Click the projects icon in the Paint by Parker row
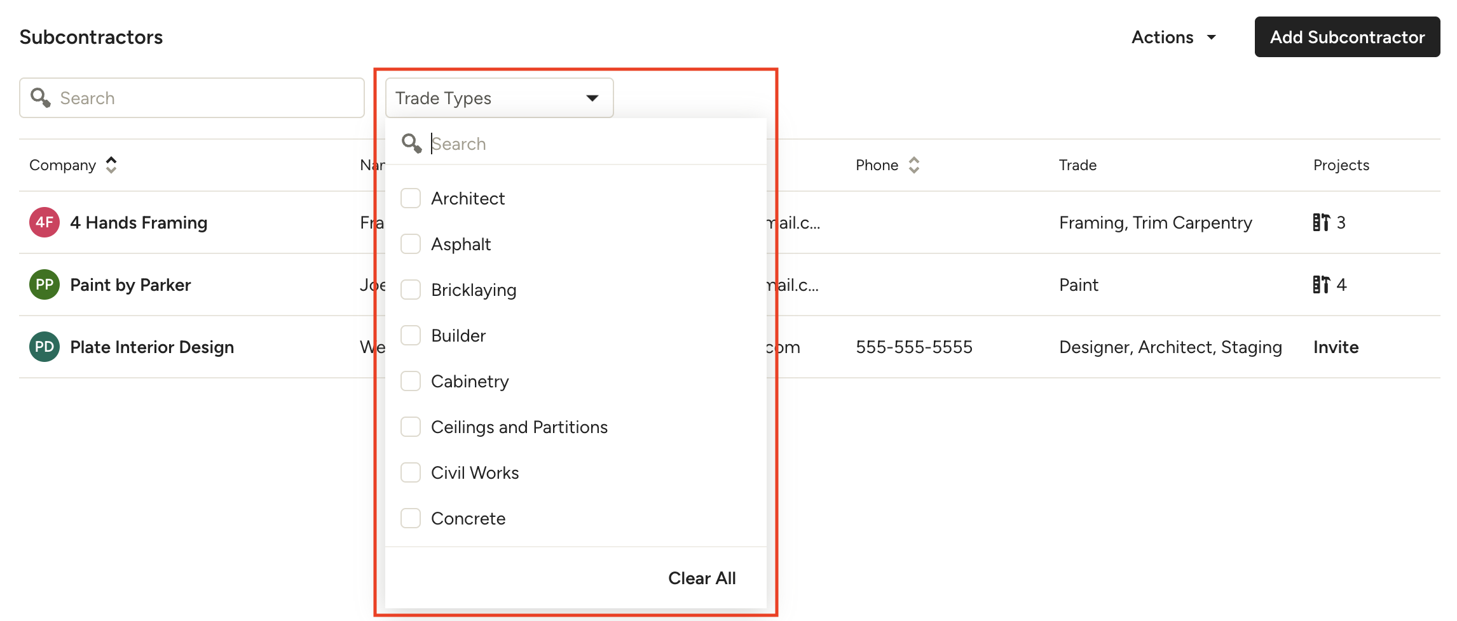 (1322, 284)
